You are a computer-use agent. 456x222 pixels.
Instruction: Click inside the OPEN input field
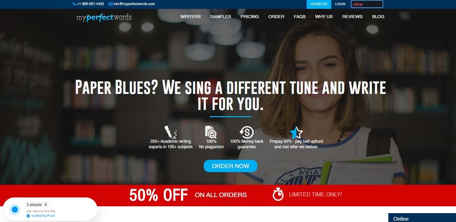coord(367,4)
